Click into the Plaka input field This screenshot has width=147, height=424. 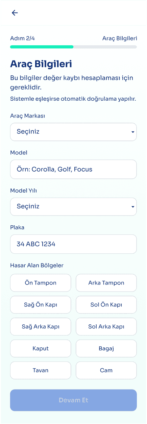(73, 244)
